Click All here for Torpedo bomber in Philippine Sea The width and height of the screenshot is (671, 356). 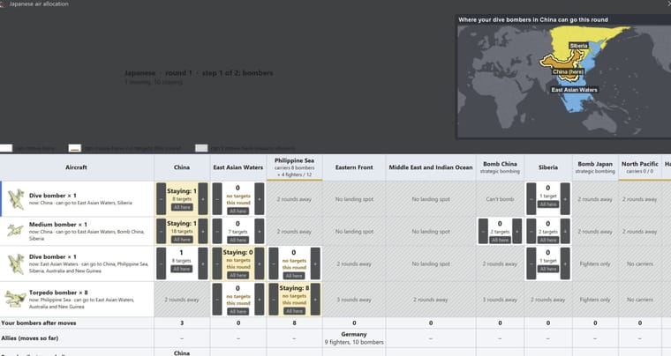point(294,311)
